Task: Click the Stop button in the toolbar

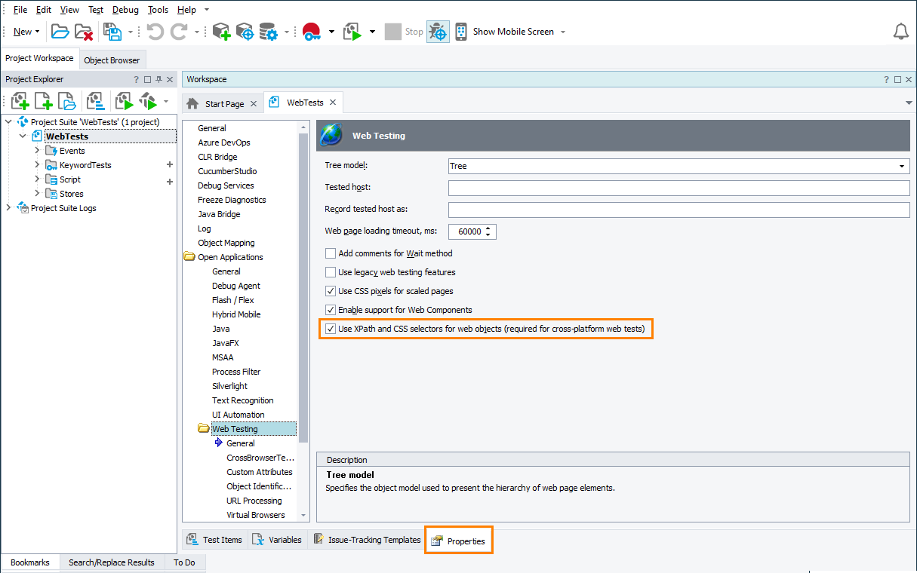Action: [x=404, y=32]
